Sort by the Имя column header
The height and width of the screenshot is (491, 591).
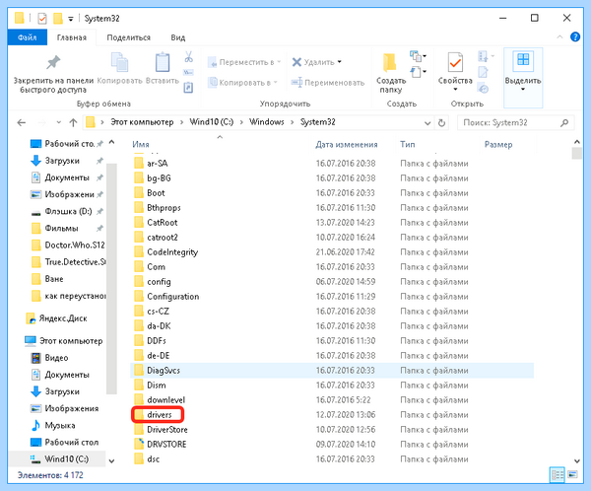tap(140, 145)
